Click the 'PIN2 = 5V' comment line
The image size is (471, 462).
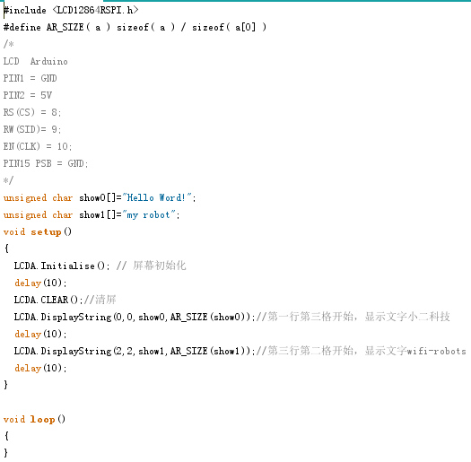(28, 95)
